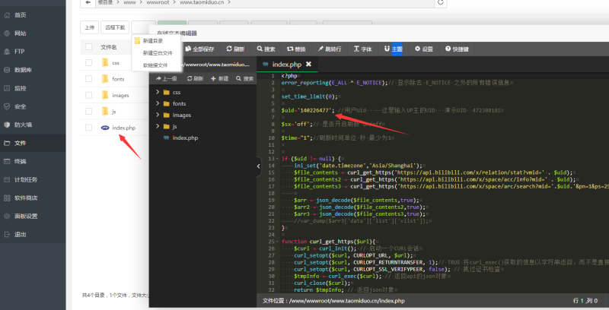The image size is (609, 310).
Task: Select the index.php editor tab
Action: [x=287, y=65]
